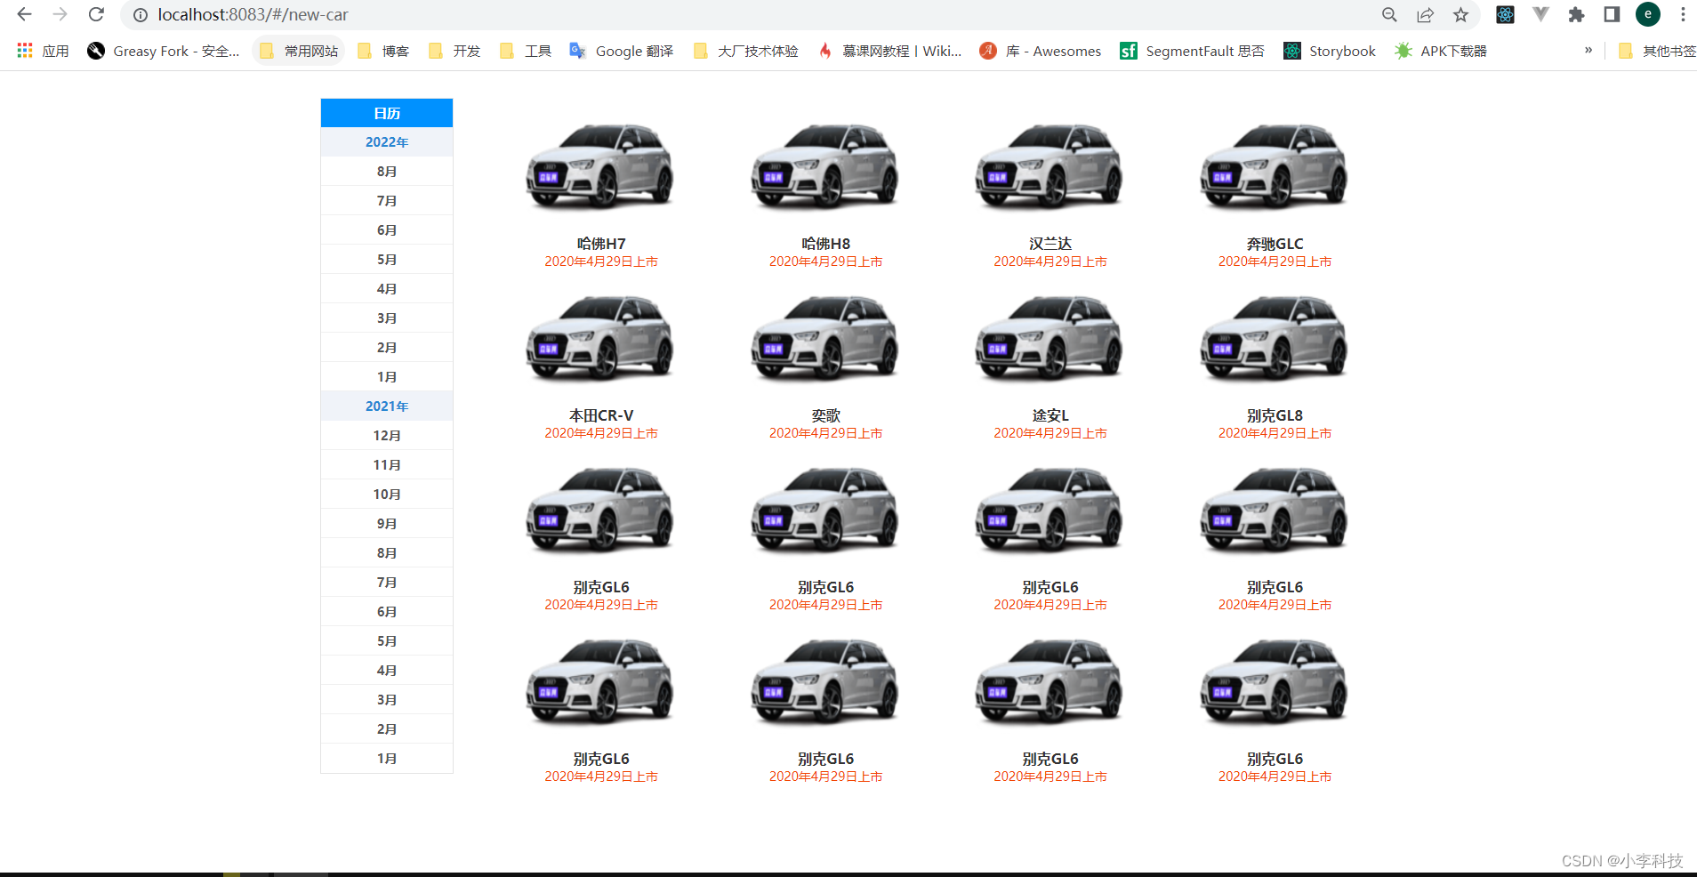Open the Greasy Fork bookmark
The width and height of the screenshot is (1697, 877).
pos(164,51)
